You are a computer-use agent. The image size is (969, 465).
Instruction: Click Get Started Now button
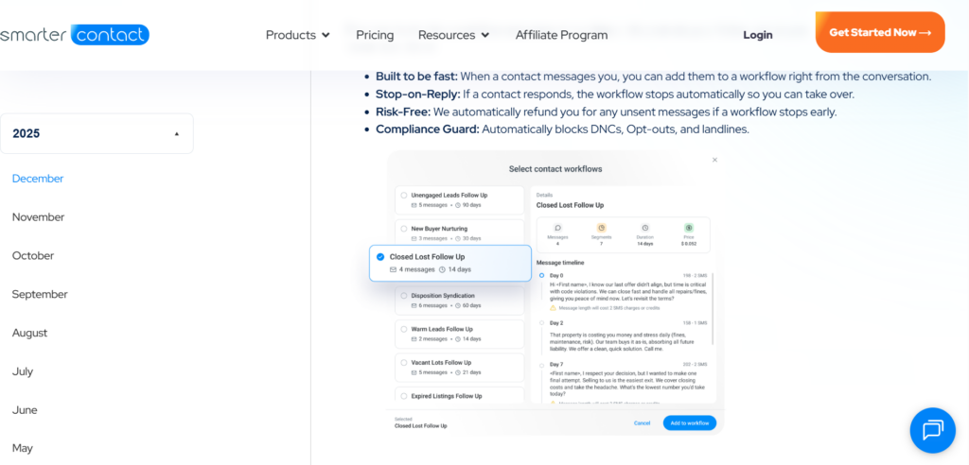(880, 32)
